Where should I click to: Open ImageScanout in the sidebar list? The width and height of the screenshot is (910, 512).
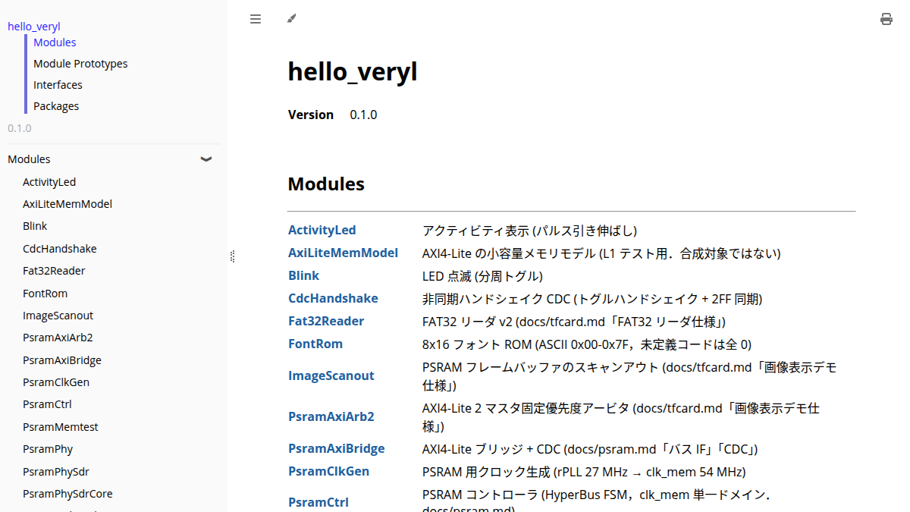coord(58,316)
